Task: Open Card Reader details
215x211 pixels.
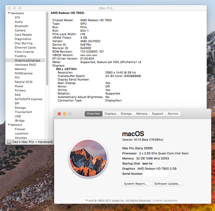Action: point(23,35)
